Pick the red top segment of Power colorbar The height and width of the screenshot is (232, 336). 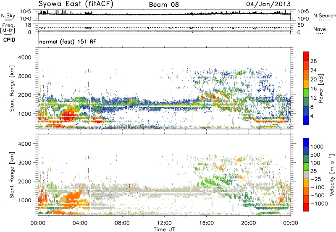[x=306, y=56]
